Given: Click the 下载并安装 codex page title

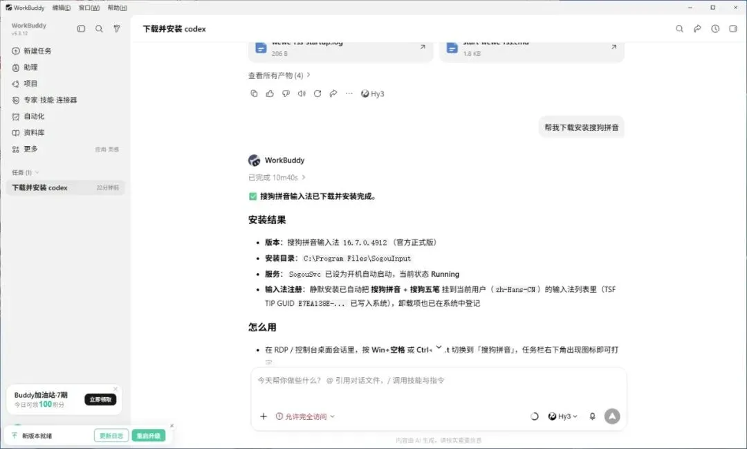Looking at the screenshot, I should coord(174,28).
